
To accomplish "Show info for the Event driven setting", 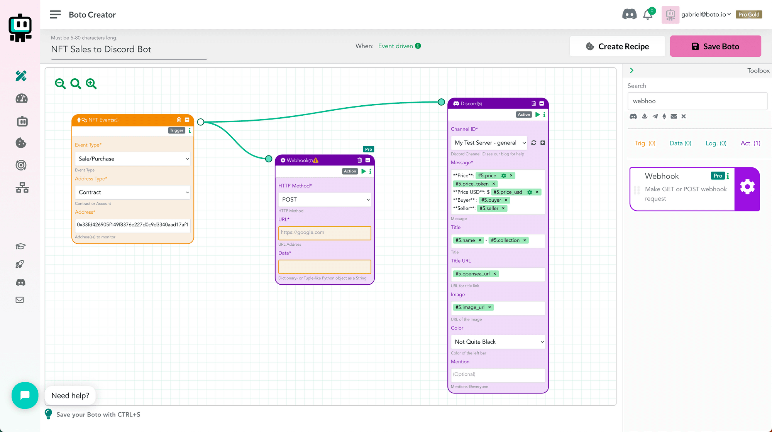I will (x=418, y=46).
